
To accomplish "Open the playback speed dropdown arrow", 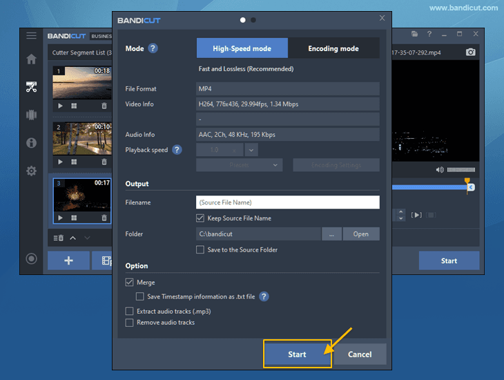I will tap(251, 150).
